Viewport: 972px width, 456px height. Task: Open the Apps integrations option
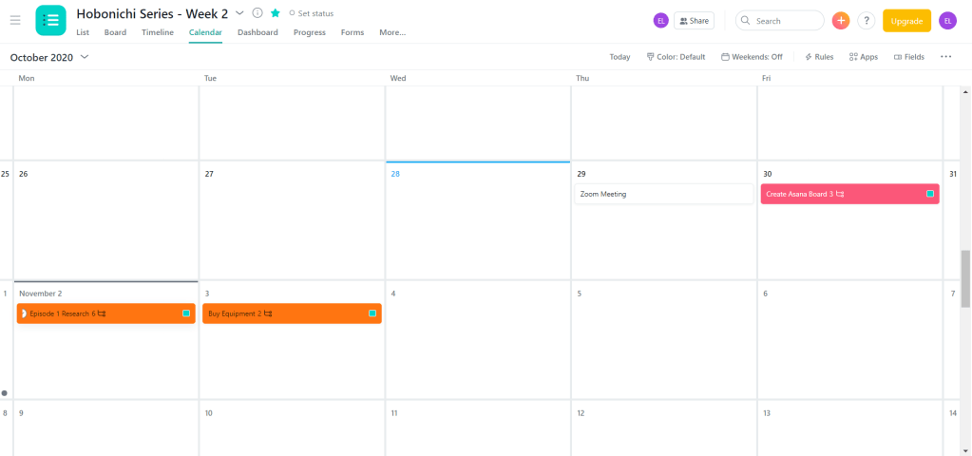pos(863,57)
